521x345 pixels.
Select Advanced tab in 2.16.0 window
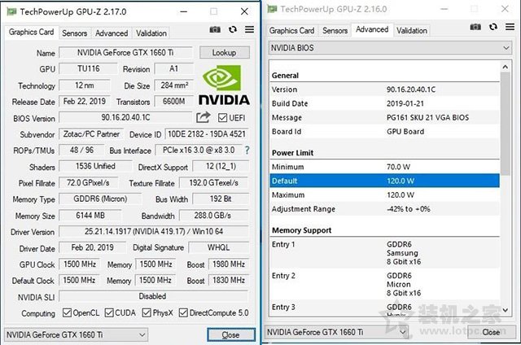coord(372,29)
